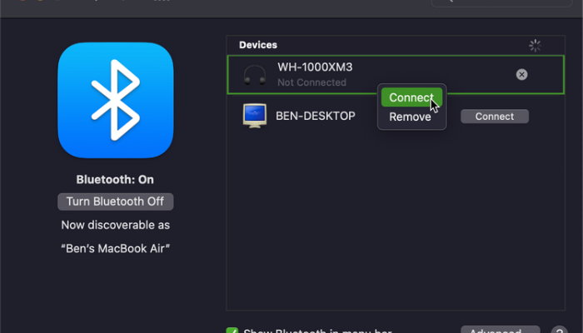Viewport: 583px width, 333px height.
Task: Choose Remove from the context menu
Action: click(x=411, y=117)
